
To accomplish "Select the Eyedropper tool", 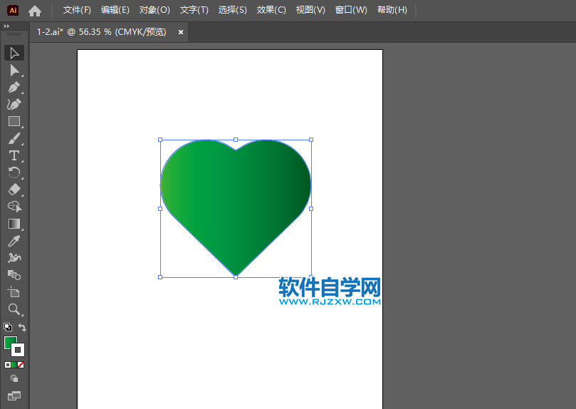I will (14, 241).
